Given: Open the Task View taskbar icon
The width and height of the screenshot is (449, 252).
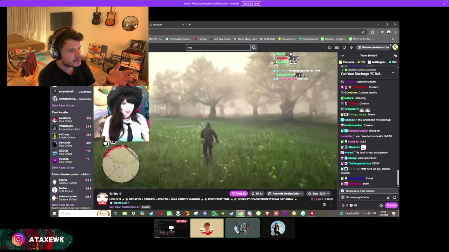Looking at the screenshot, I should tap(115, 213).
